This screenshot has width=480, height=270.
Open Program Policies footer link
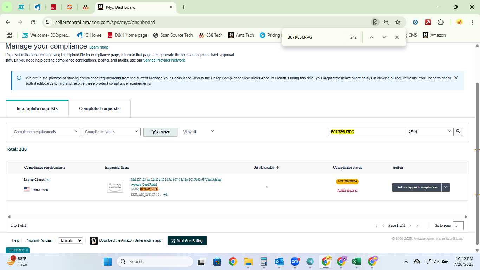click(38, 240)
